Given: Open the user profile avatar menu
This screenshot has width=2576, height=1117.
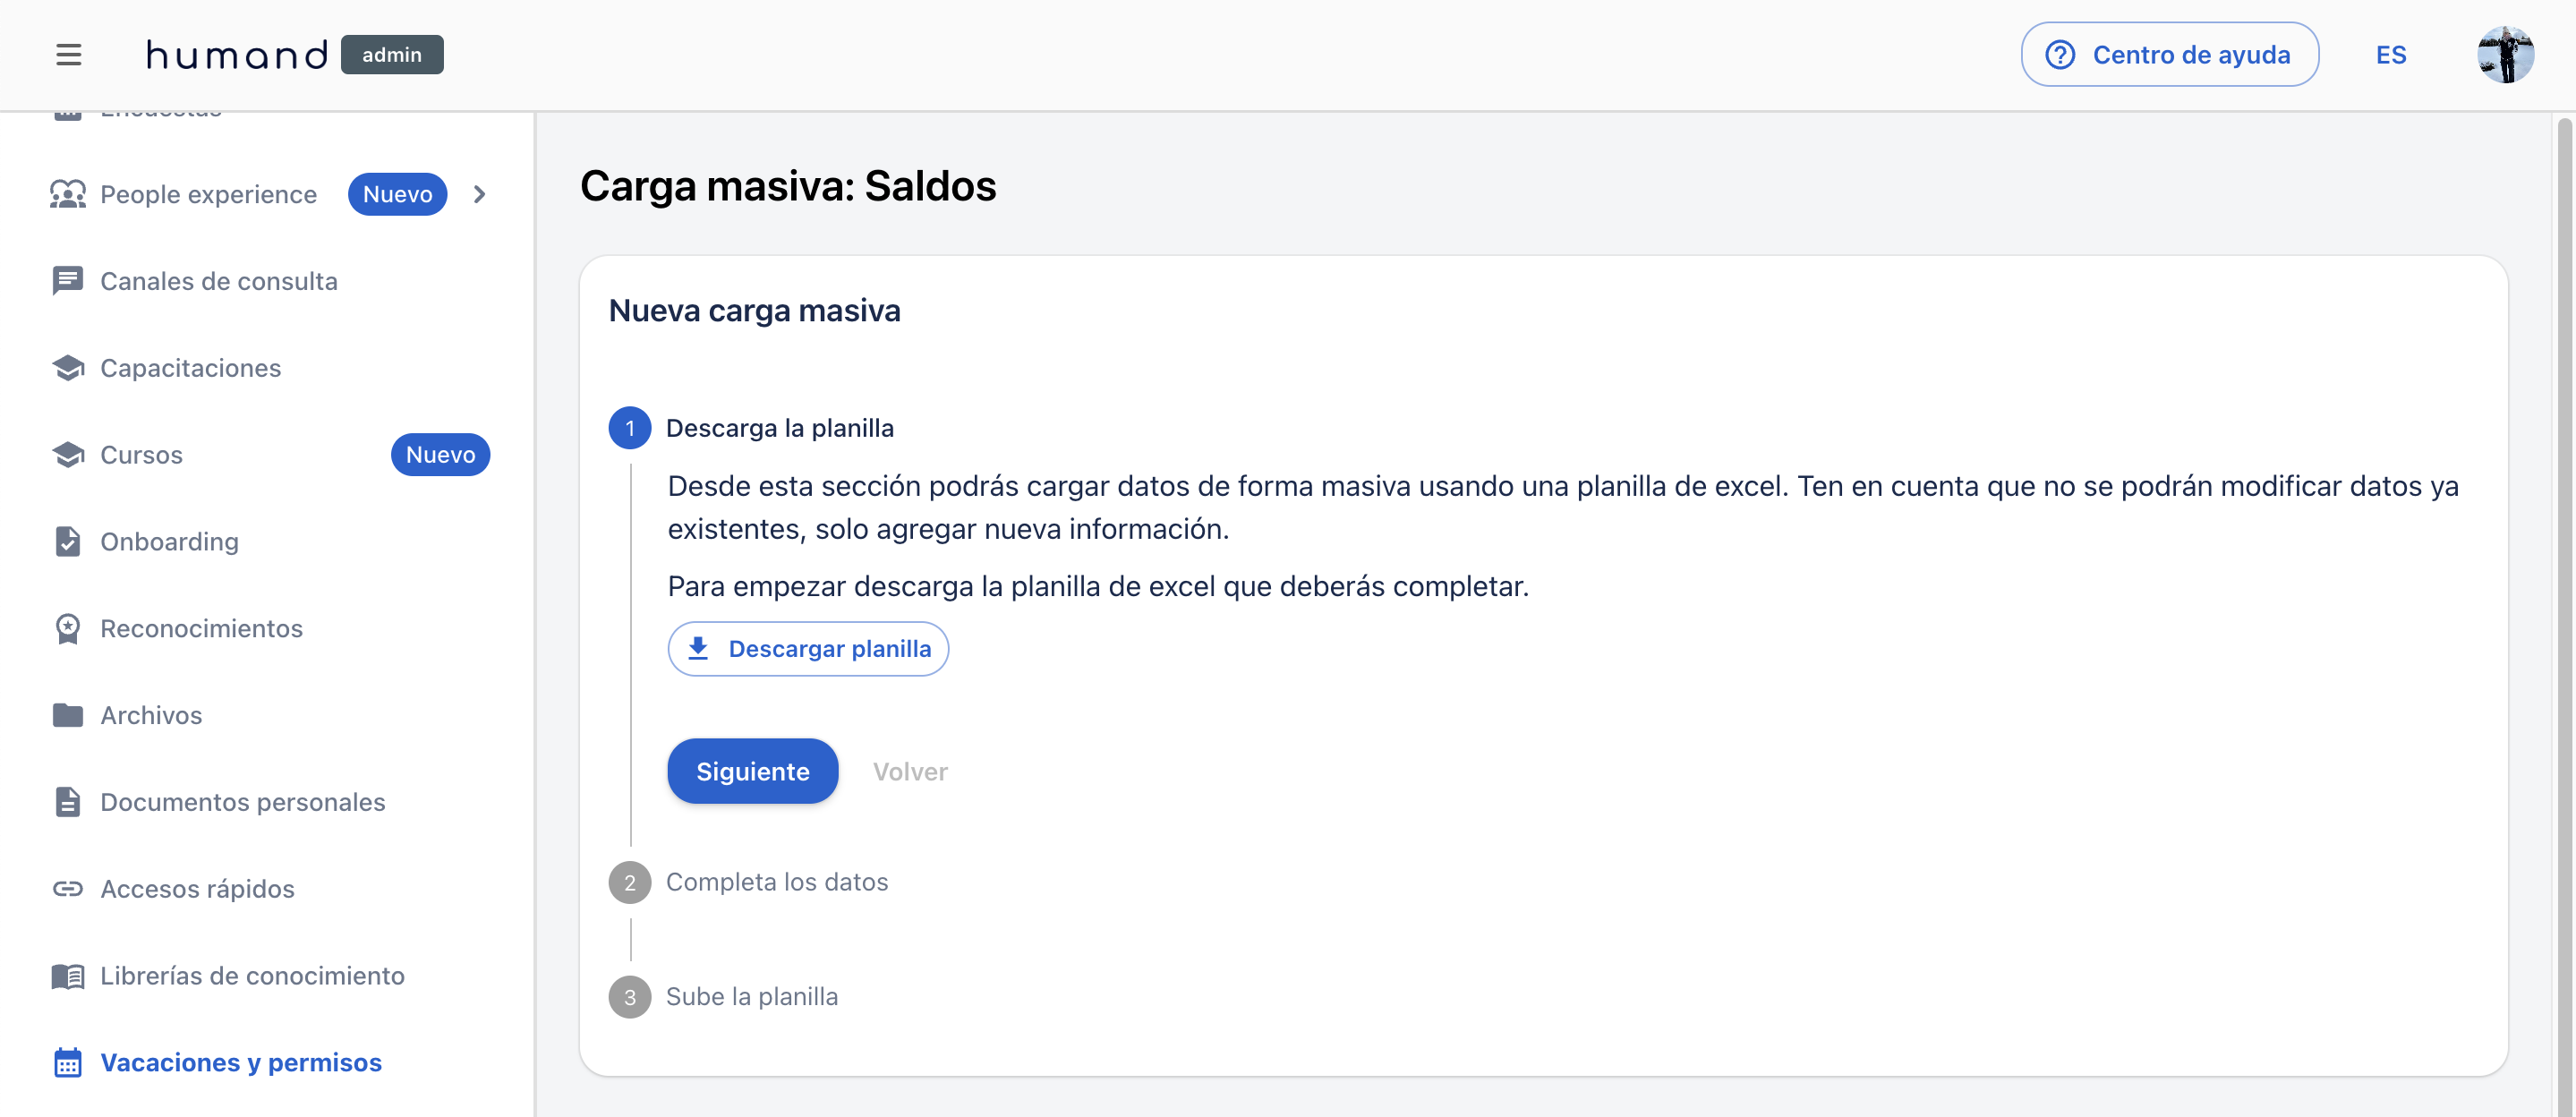Looking at the screenshot, I should point(2504,54).
